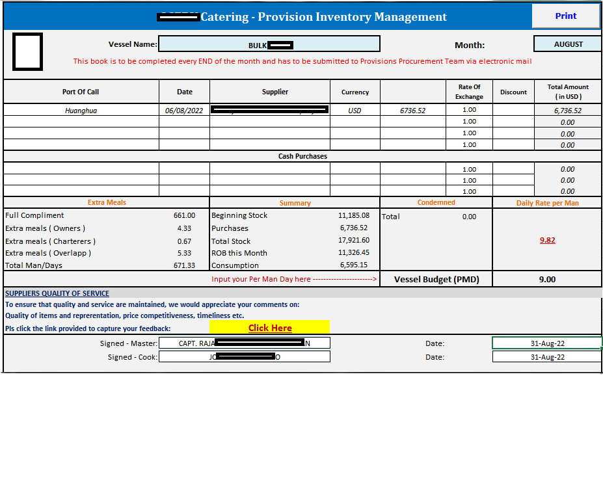Select the 6736.52 amount cell
This screenshot has width=603, height=480.
point(412,111)
